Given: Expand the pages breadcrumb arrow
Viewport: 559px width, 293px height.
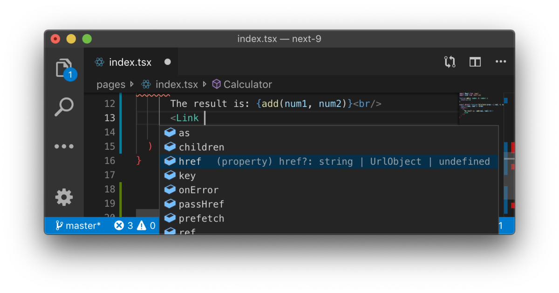Looking at the screenshot, I should [132, 84].
